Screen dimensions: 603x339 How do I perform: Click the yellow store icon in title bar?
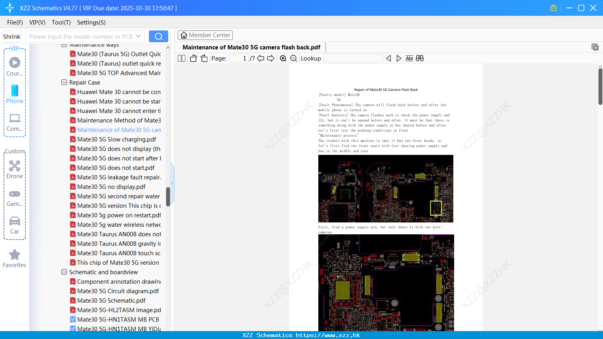[554, 8]
